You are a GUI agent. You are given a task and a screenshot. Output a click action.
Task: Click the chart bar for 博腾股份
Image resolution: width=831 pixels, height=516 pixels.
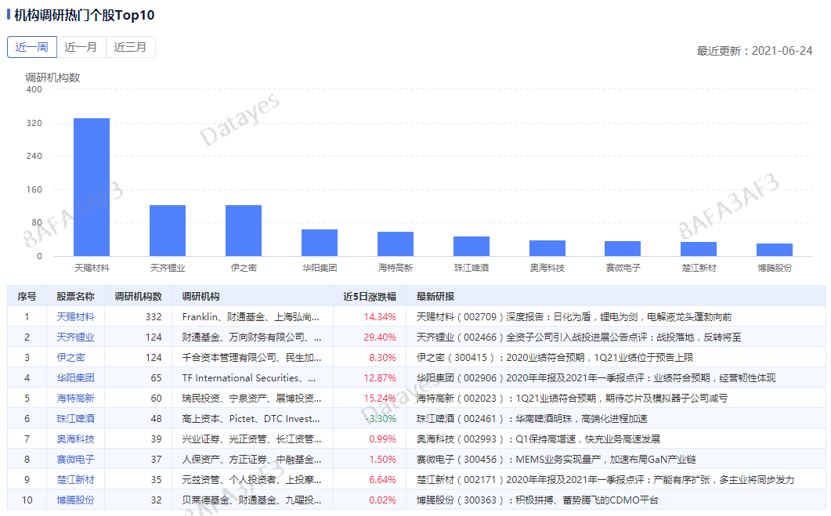774,249
